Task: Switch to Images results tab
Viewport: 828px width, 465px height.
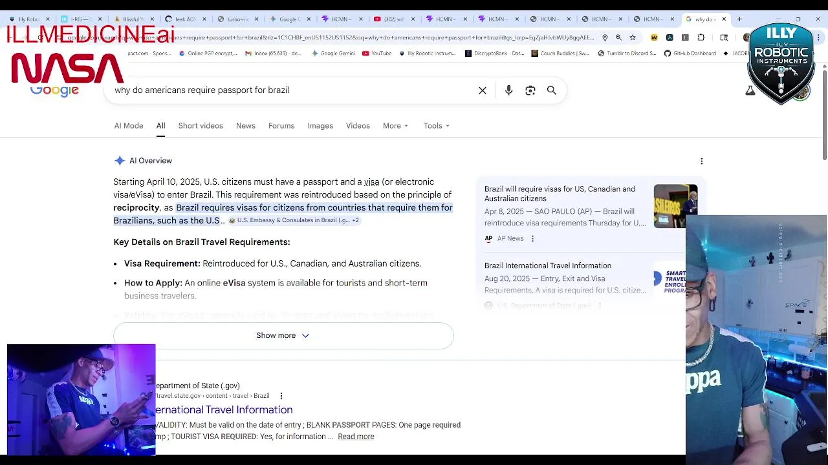Action: tap(320, 126)
